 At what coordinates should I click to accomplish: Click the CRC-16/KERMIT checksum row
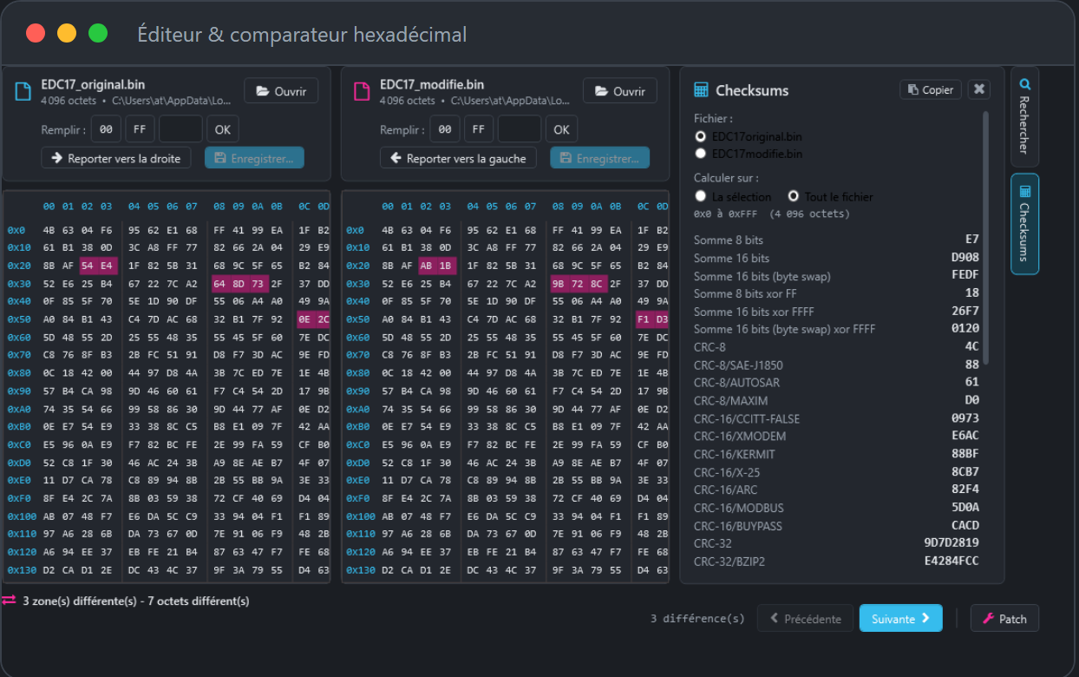[x=836, y=454]
